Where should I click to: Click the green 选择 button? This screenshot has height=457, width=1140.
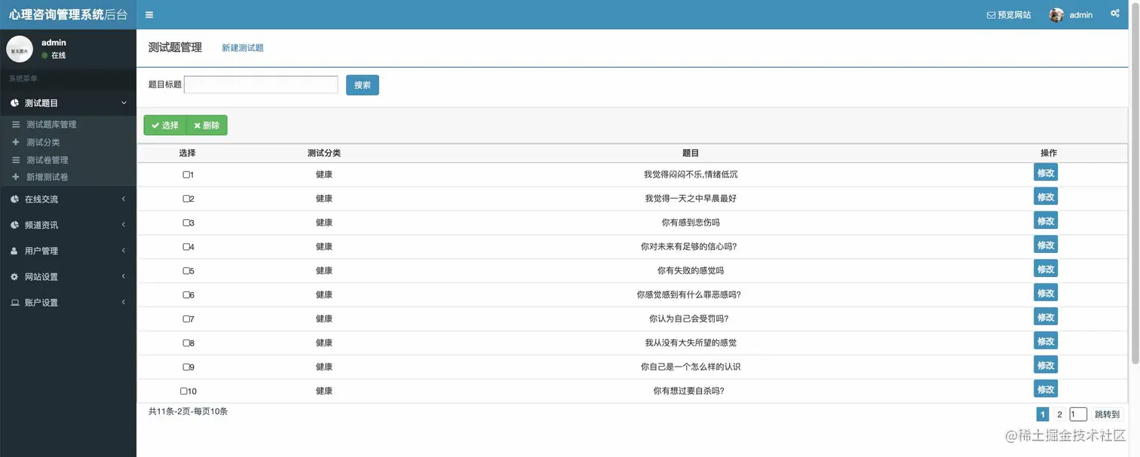coord(165,126)
